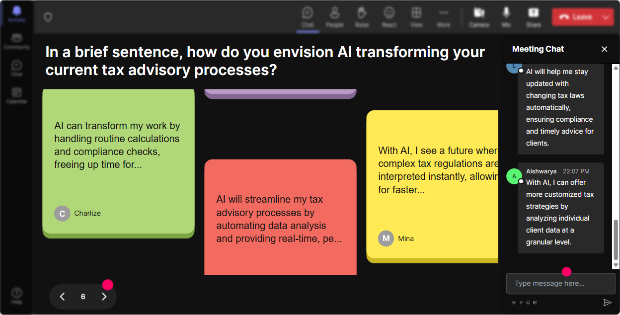Select Aishwarya's customized tax strategies message
Viewport: 620px width, 315px height.
pyautogui.click(x=561, y=208)
